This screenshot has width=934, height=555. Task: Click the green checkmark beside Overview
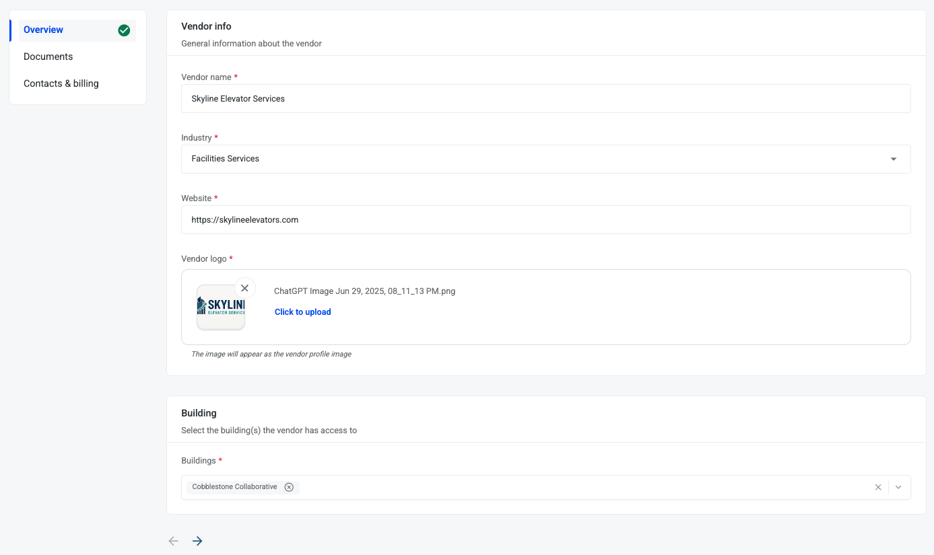click(124, 30)
